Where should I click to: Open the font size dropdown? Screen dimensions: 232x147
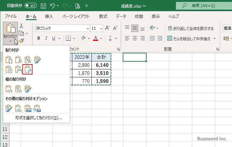[101, 28]
